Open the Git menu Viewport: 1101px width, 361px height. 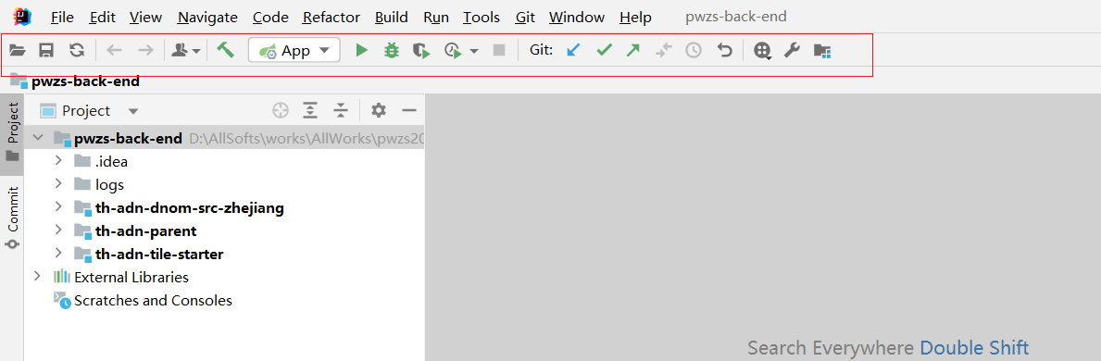pos(525,18)
